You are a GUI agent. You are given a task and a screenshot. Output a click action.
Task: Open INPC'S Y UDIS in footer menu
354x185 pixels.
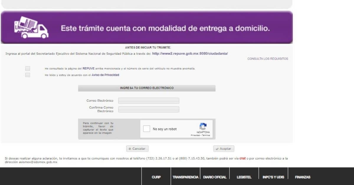273,177
